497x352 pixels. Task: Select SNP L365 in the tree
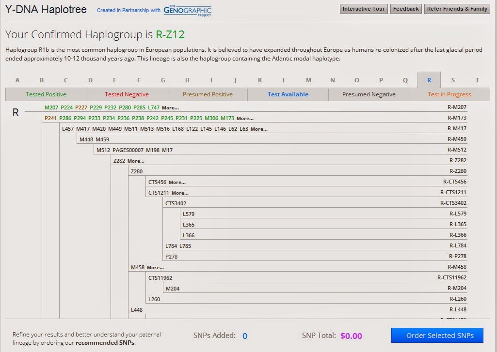click(189, 225)
